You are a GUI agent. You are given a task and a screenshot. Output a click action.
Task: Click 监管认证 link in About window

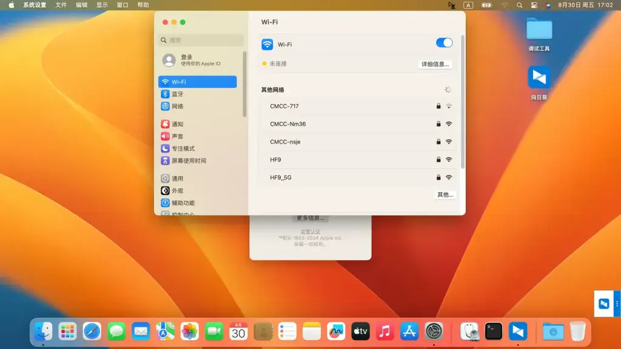tap(310, 232)
